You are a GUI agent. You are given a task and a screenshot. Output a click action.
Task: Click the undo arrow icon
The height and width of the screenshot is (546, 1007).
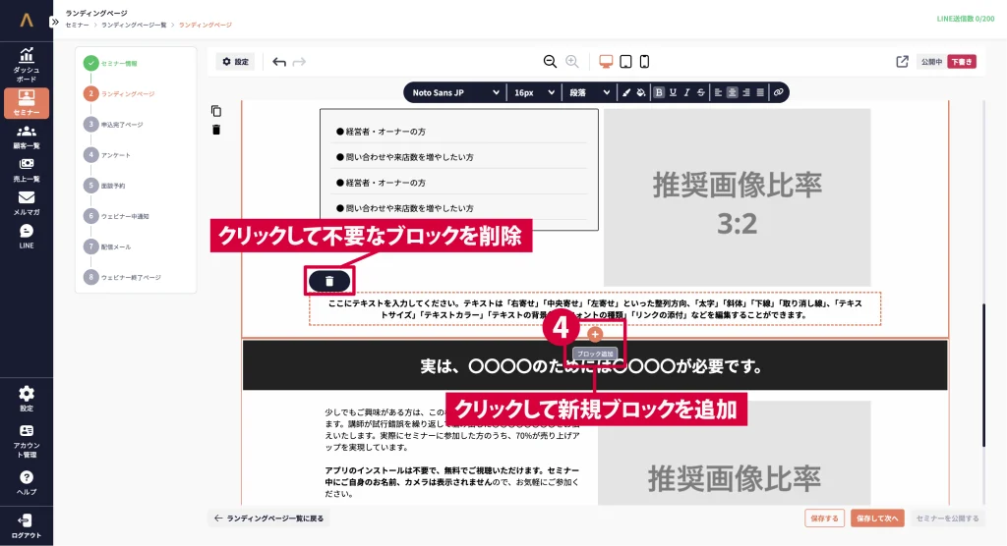pos(279,62)
